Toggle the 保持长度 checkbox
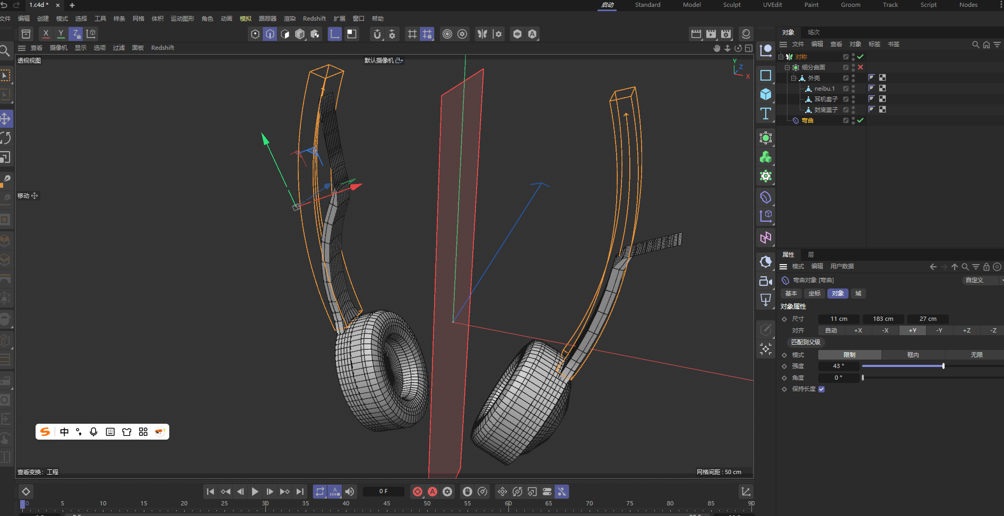This screenshot has width=1004, height=516. [x=821, y=389]
